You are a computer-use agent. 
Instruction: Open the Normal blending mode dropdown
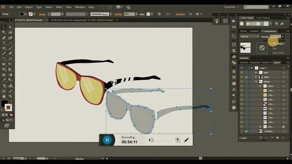(250, 36)
